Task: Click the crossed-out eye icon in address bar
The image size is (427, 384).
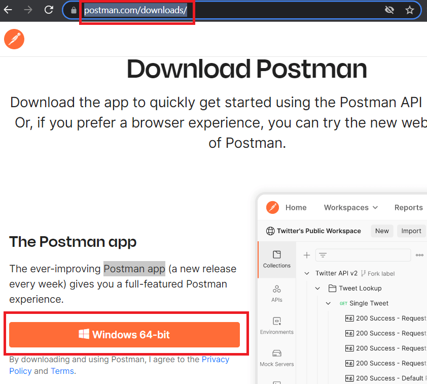Action: (x=389, y=10)
